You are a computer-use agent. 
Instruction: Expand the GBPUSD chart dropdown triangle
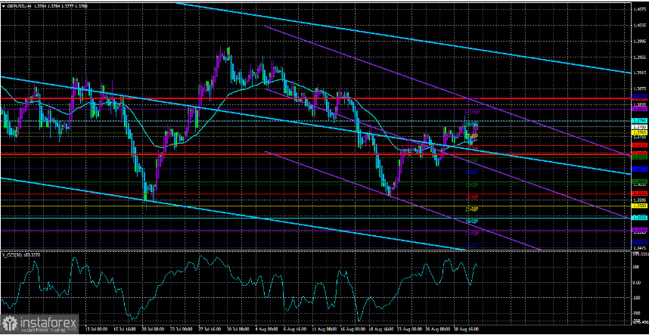(x=3, y=5)
